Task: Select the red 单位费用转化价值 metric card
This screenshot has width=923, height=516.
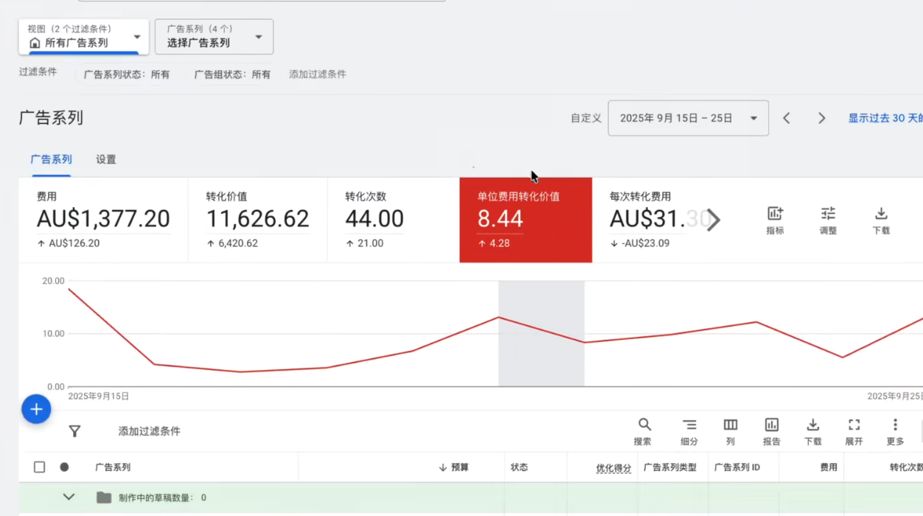Action: coord(525,220)
